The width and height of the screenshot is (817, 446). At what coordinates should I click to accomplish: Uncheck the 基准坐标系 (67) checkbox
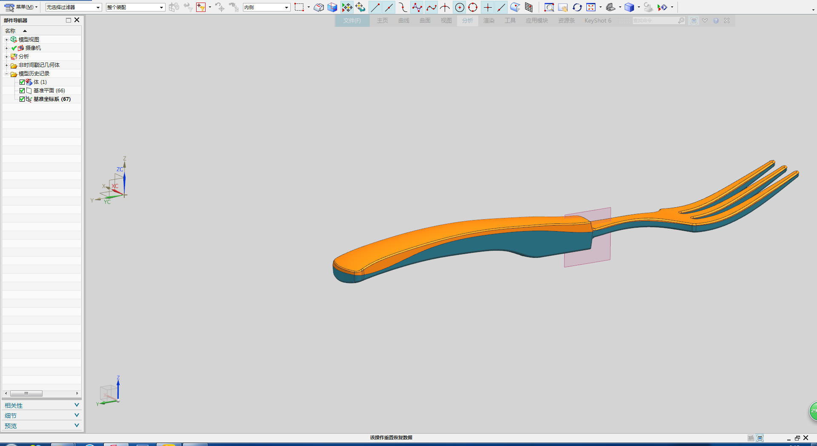pyautogui.click(x=22, y=99)
